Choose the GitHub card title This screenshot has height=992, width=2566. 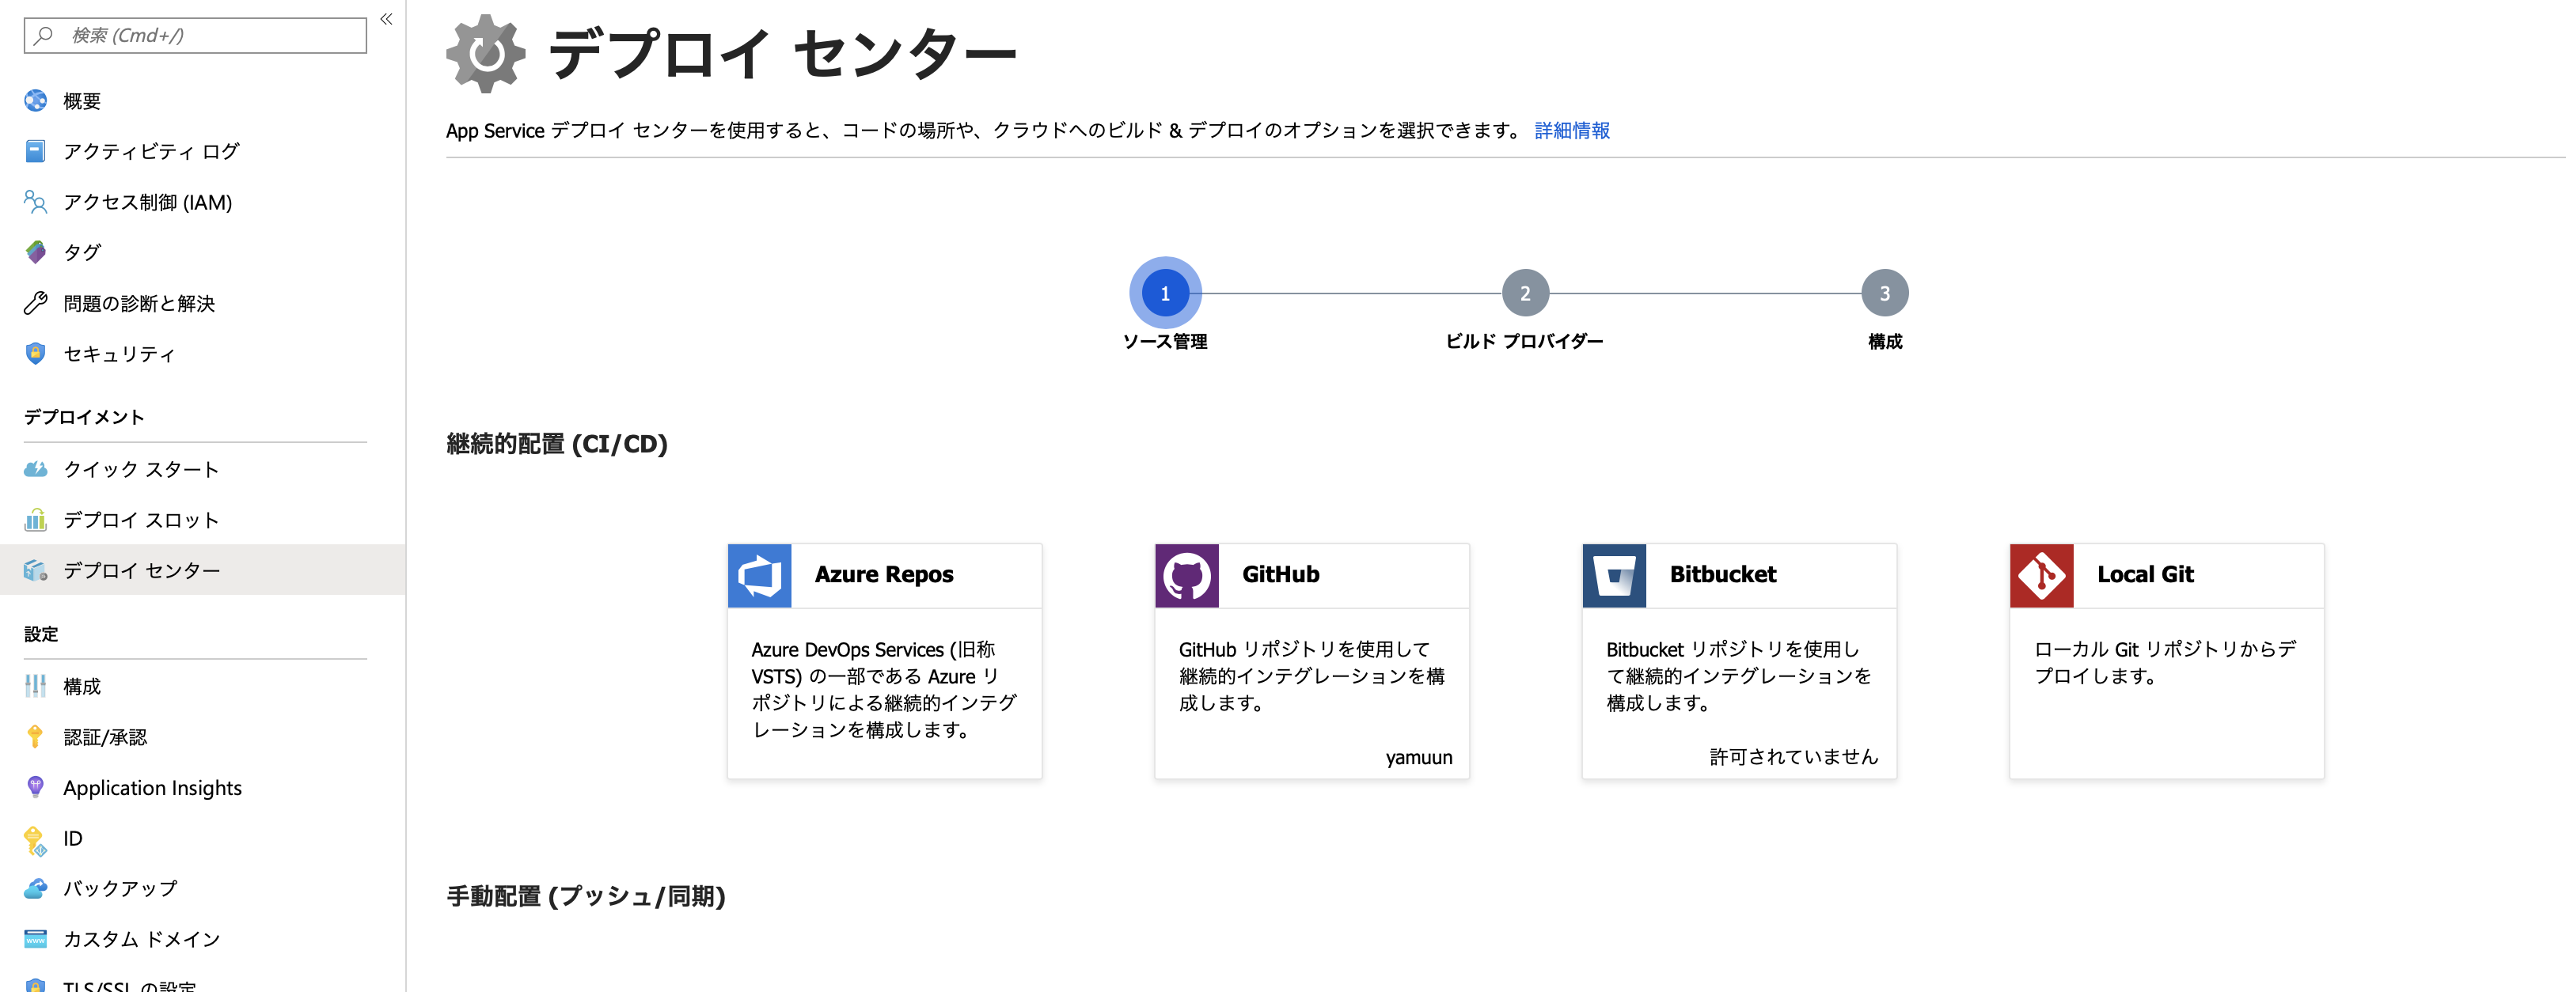click(x=1281, y=574)
